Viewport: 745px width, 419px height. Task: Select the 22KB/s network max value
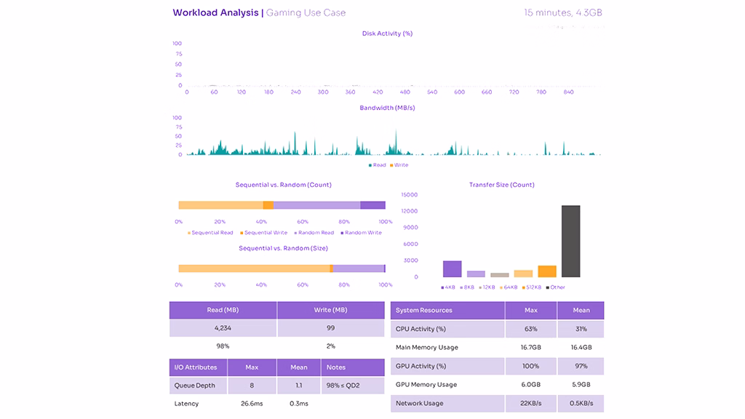(x=530, y=403)
